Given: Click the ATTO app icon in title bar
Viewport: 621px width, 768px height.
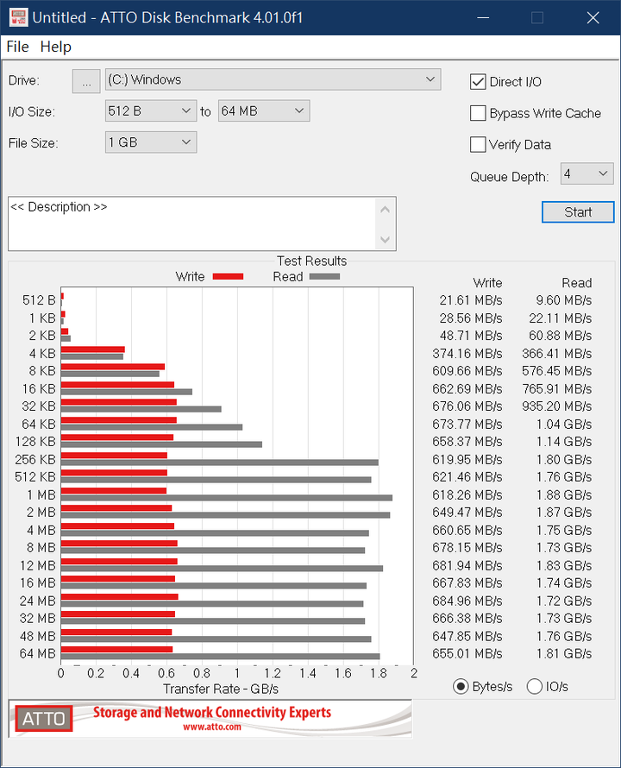Looking at the screenshot, I should point(18,17).
